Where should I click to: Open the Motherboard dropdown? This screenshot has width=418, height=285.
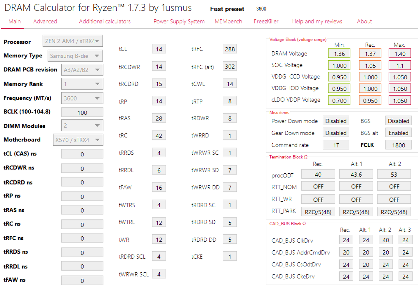click(78, 140)
